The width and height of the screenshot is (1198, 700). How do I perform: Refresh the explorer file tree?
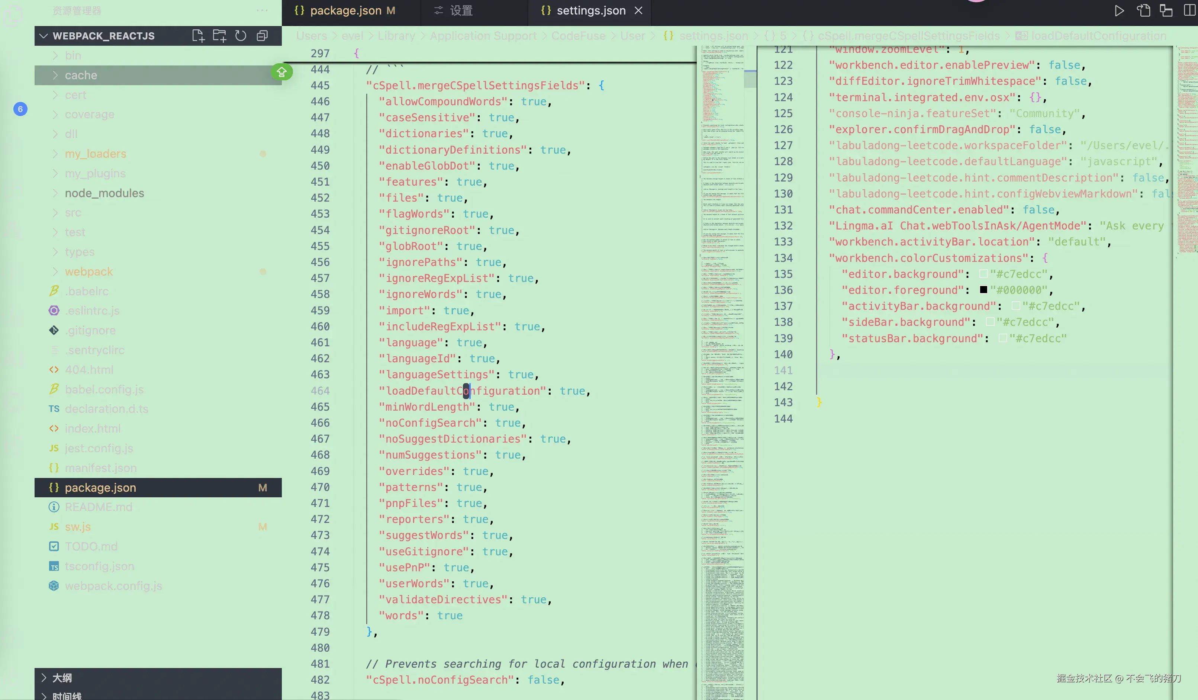point(241,36)
